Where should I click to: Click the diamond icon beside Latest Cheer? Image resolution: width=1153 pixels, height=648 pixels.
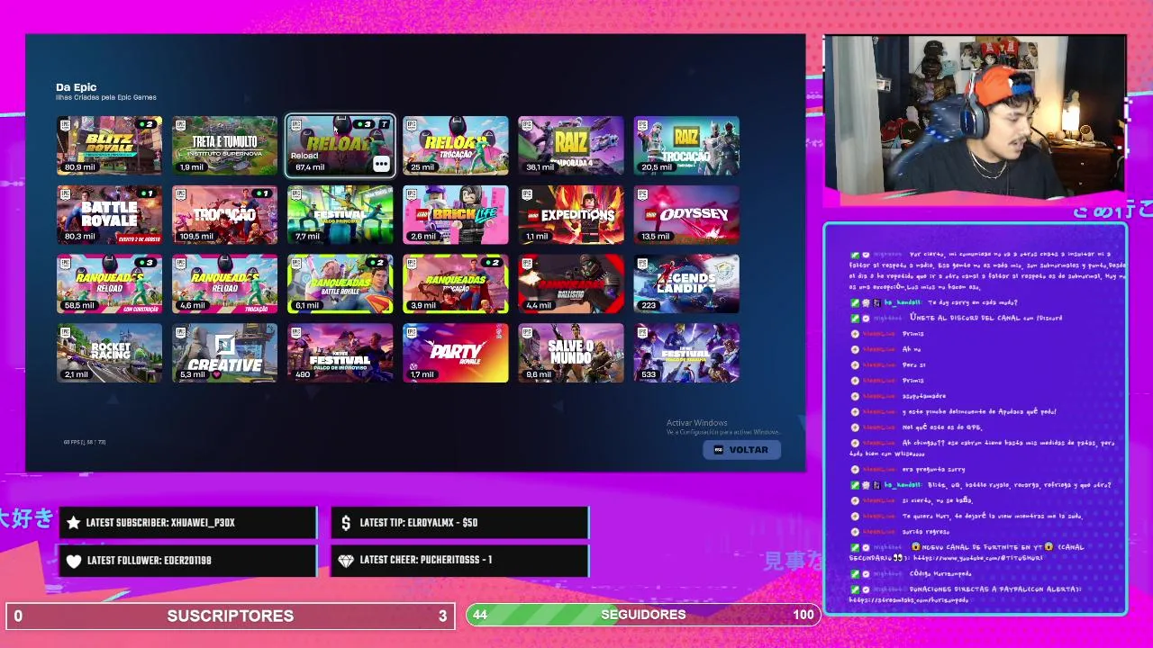tap(347, 561)
